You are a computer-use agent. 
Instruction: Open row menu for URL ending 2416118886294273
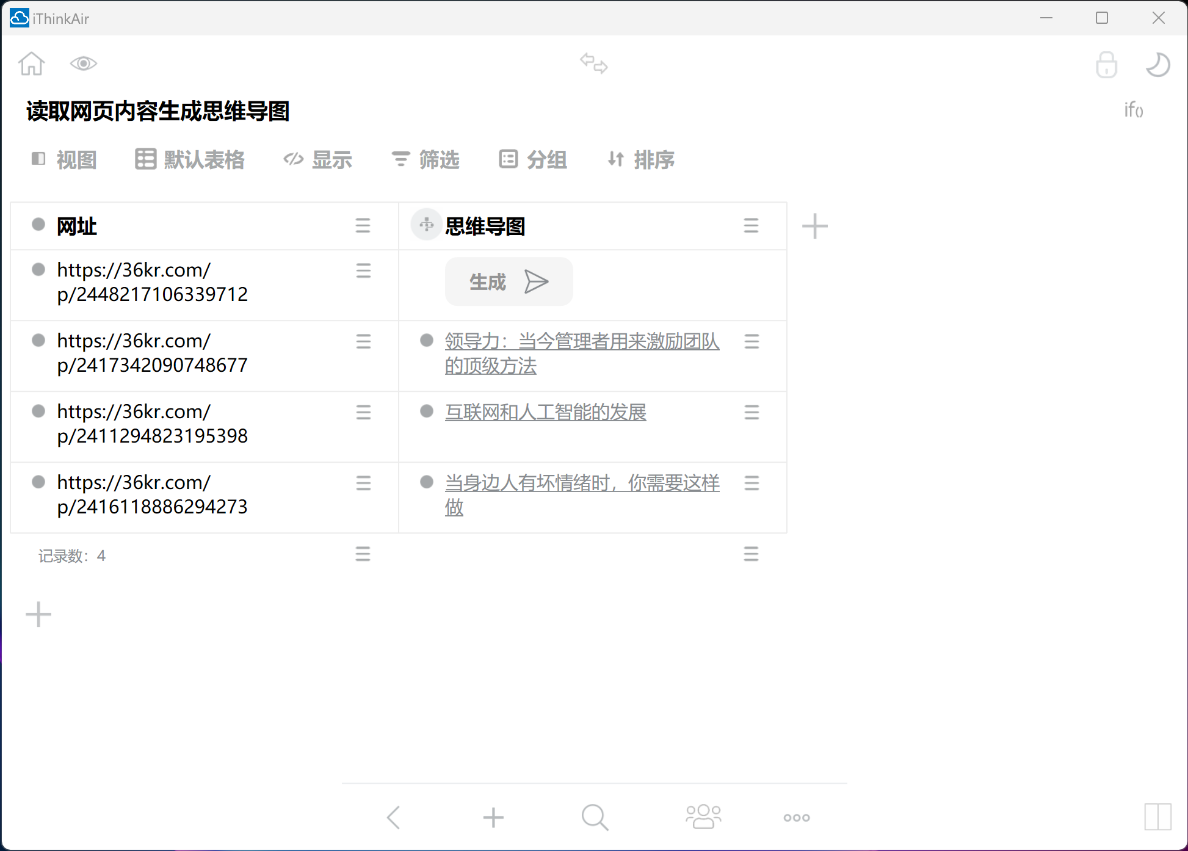[x=363, y=483]
